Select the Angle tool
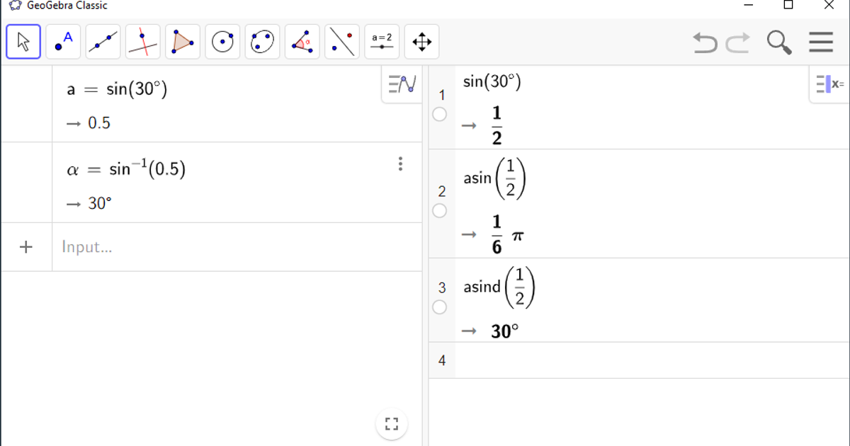The width and height of the screenshot is (850, 446). tap(302, 42)
